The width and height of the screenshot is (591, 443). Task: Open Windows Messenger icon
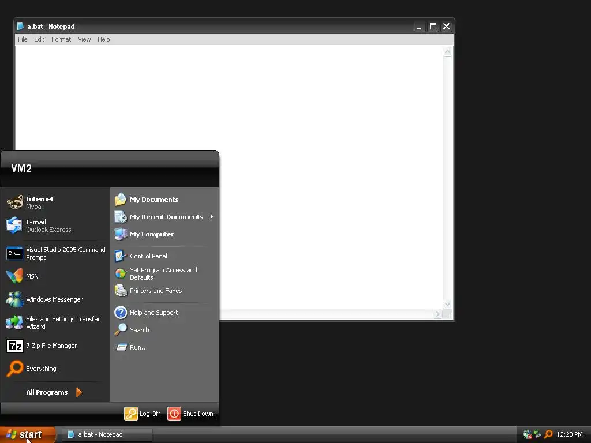click(x=14, y=299)
